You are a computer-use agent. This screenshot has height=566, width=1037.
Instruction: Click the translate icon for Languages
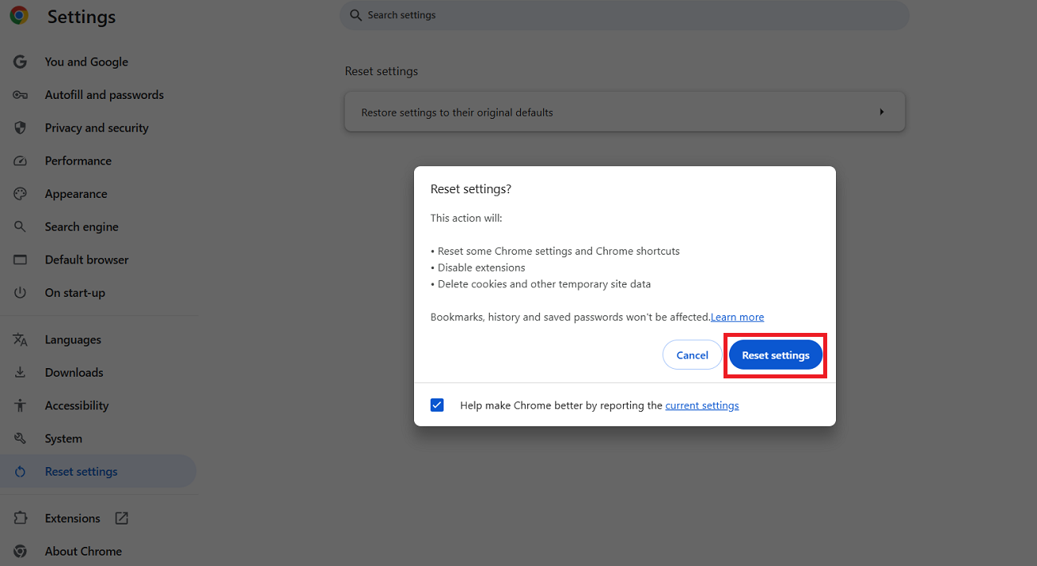(x=20, y=339)
